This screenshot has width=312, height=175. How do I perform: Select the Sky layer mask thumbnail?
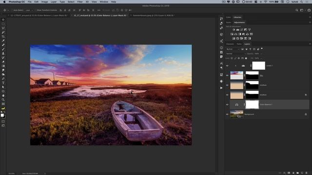pos(252,75)
